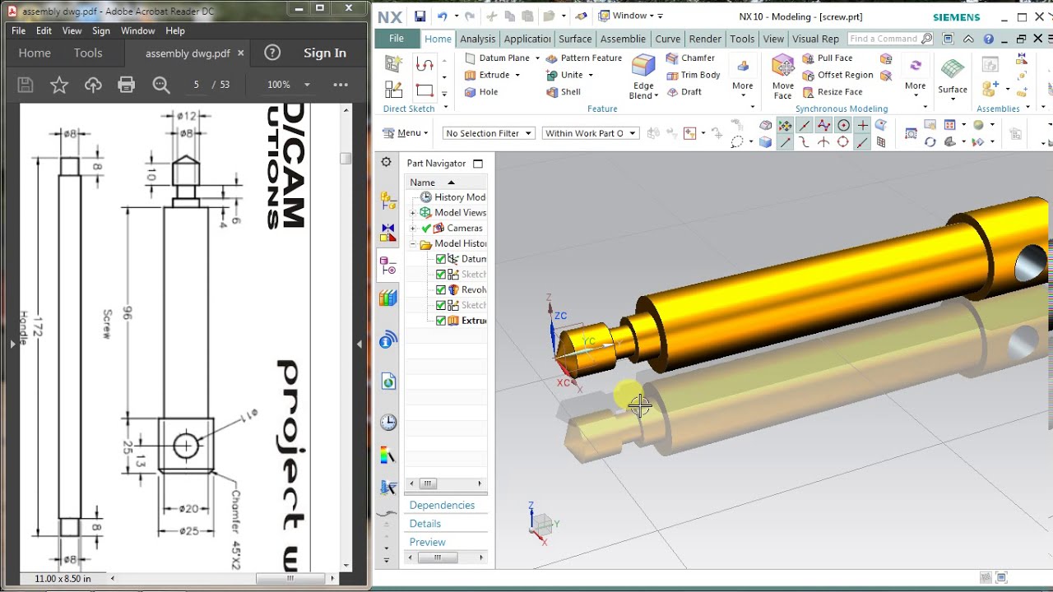Click the PDF vertical scrollbar thumb
The height and width of the screenshot is (592, 1053).
point(346,159)
